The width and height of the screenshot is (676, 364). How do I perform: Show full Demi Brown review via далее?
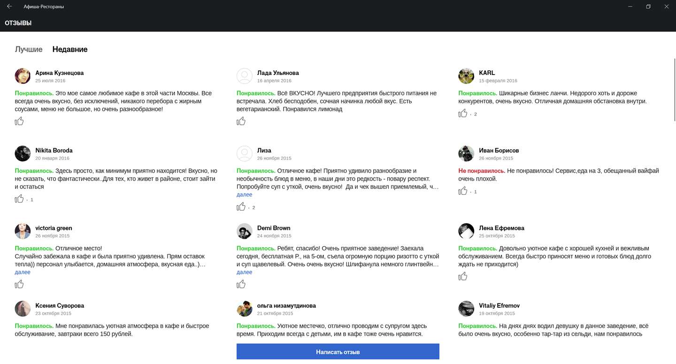(244, 272)
